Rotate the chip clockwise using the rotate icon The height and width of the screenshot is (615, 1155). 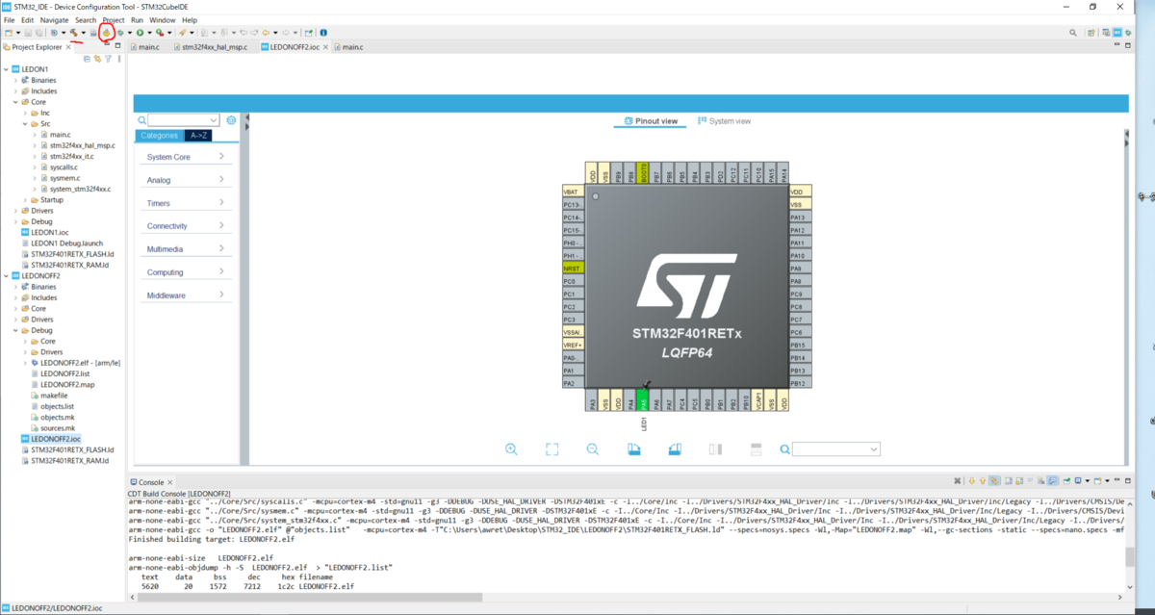click(633, 449)
